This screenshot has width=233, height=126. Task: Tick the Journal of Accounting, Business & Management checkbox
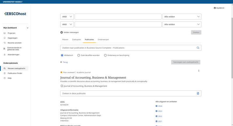62,86
